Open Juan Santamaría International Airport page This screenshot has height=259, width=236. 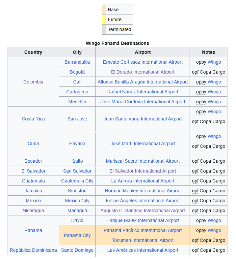pos(143,119)
